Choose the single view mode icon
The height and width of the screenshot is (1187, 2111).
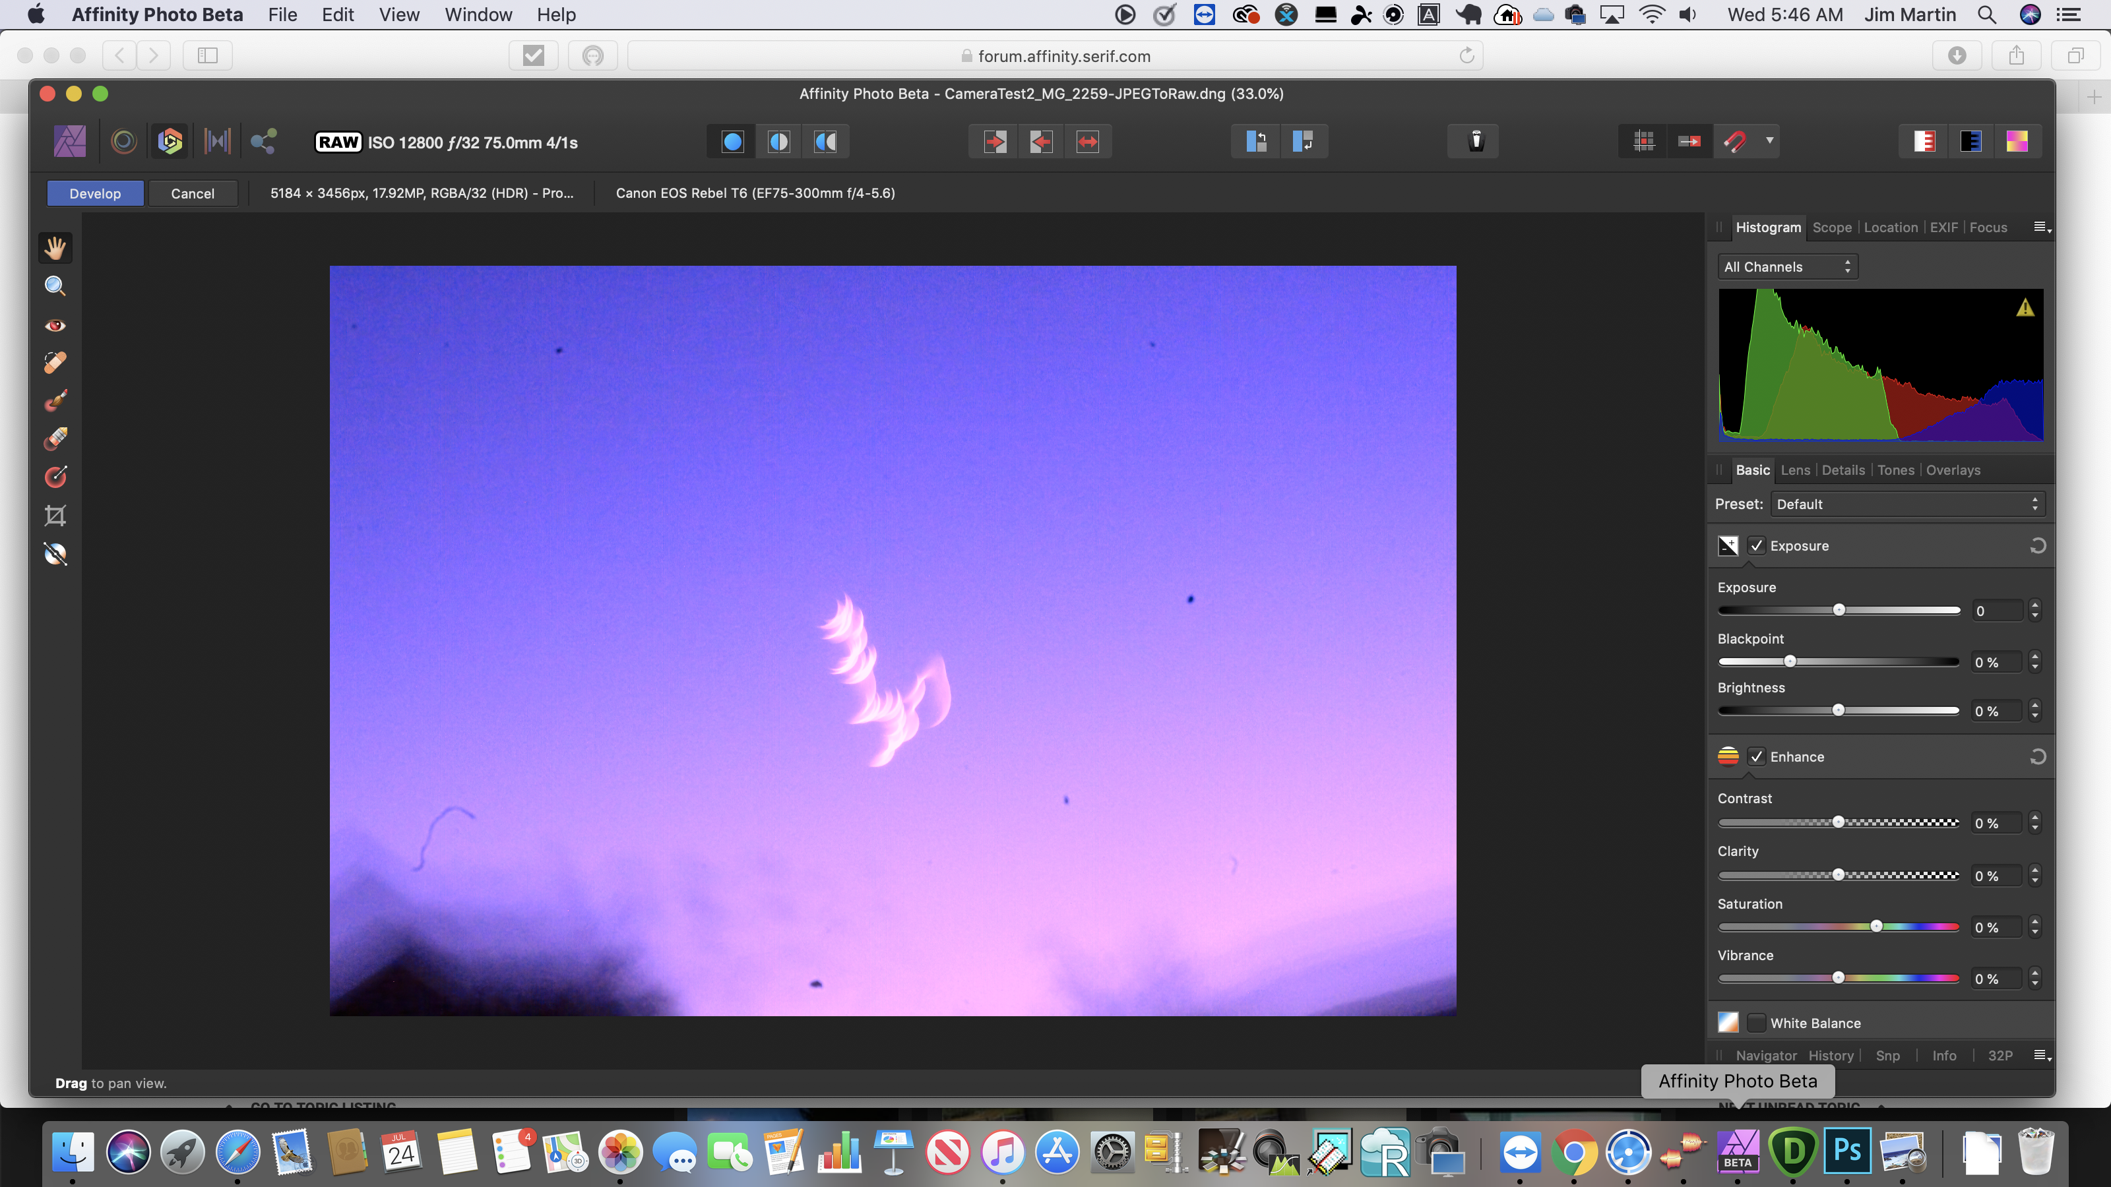(733, 142)
